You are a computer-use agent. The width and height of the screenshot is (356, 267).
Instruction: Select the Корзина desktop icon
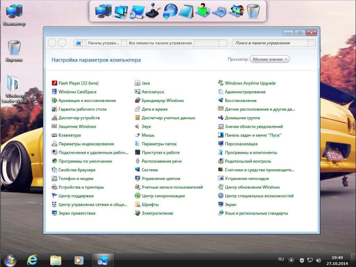click(x=14, y=51)
